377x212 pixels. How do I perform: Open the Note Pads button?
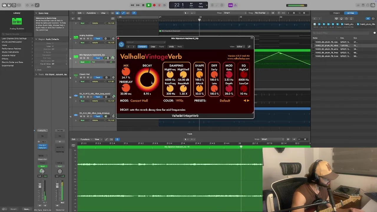coord(363,5)
